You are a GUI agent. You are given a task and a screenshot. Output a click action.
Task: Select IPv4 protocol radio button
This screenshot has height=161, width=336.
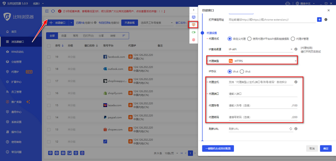230,71
